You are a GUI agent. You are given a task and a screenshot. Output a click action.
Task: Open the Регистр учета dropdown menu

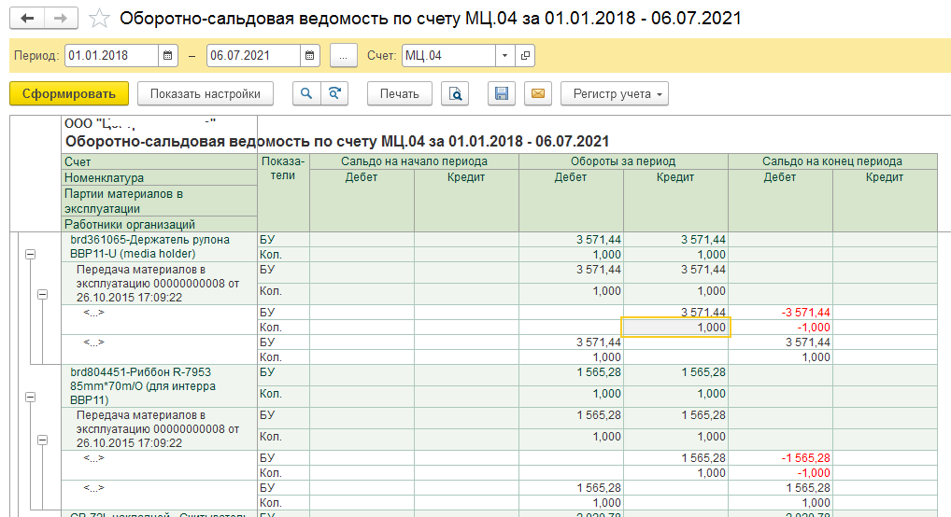615,93
